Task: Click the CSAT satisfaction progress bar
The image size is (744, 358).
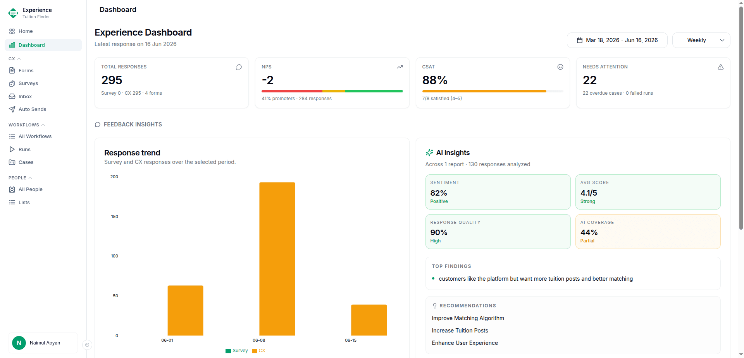Action: click(x=493, y=91)
